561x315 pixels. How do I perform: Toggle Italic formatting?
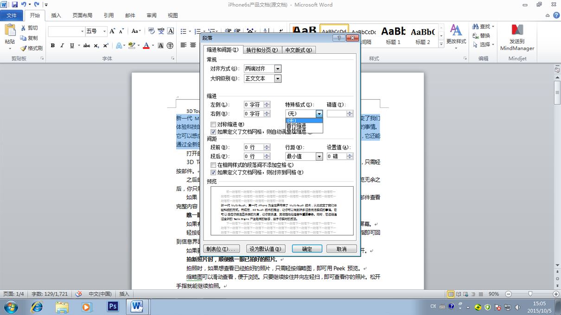point(62,45)
